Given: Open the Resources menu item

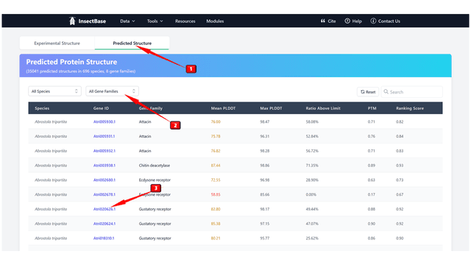Looking at the screenshot, I should pos(185,21).
